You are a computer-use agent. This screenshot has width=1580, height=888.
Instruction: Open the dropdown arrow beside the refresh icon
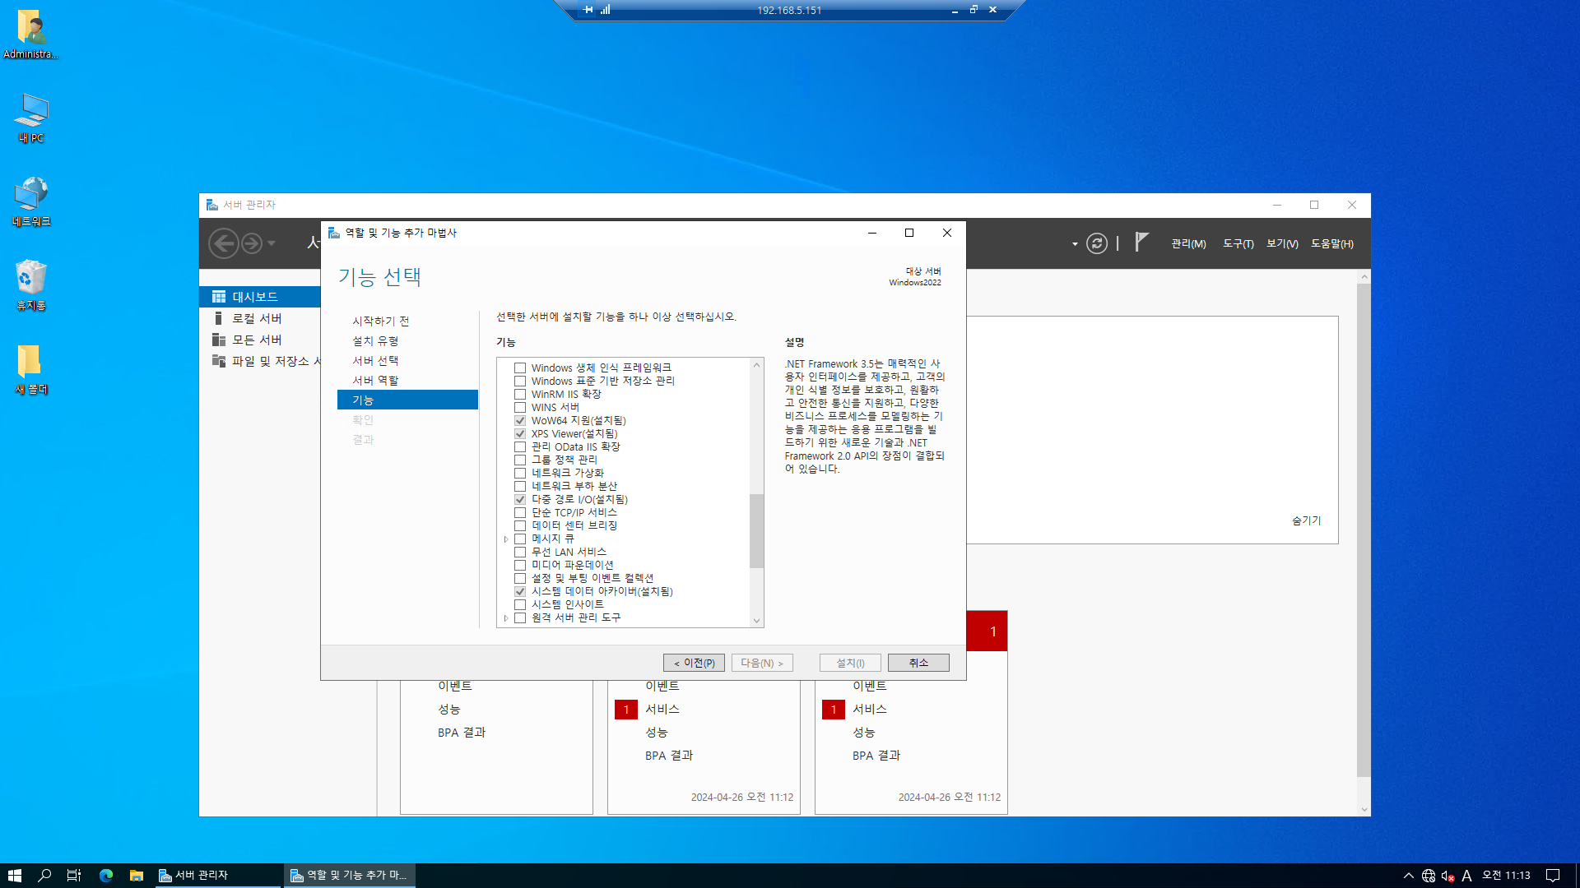click(x=1075, y=244)
